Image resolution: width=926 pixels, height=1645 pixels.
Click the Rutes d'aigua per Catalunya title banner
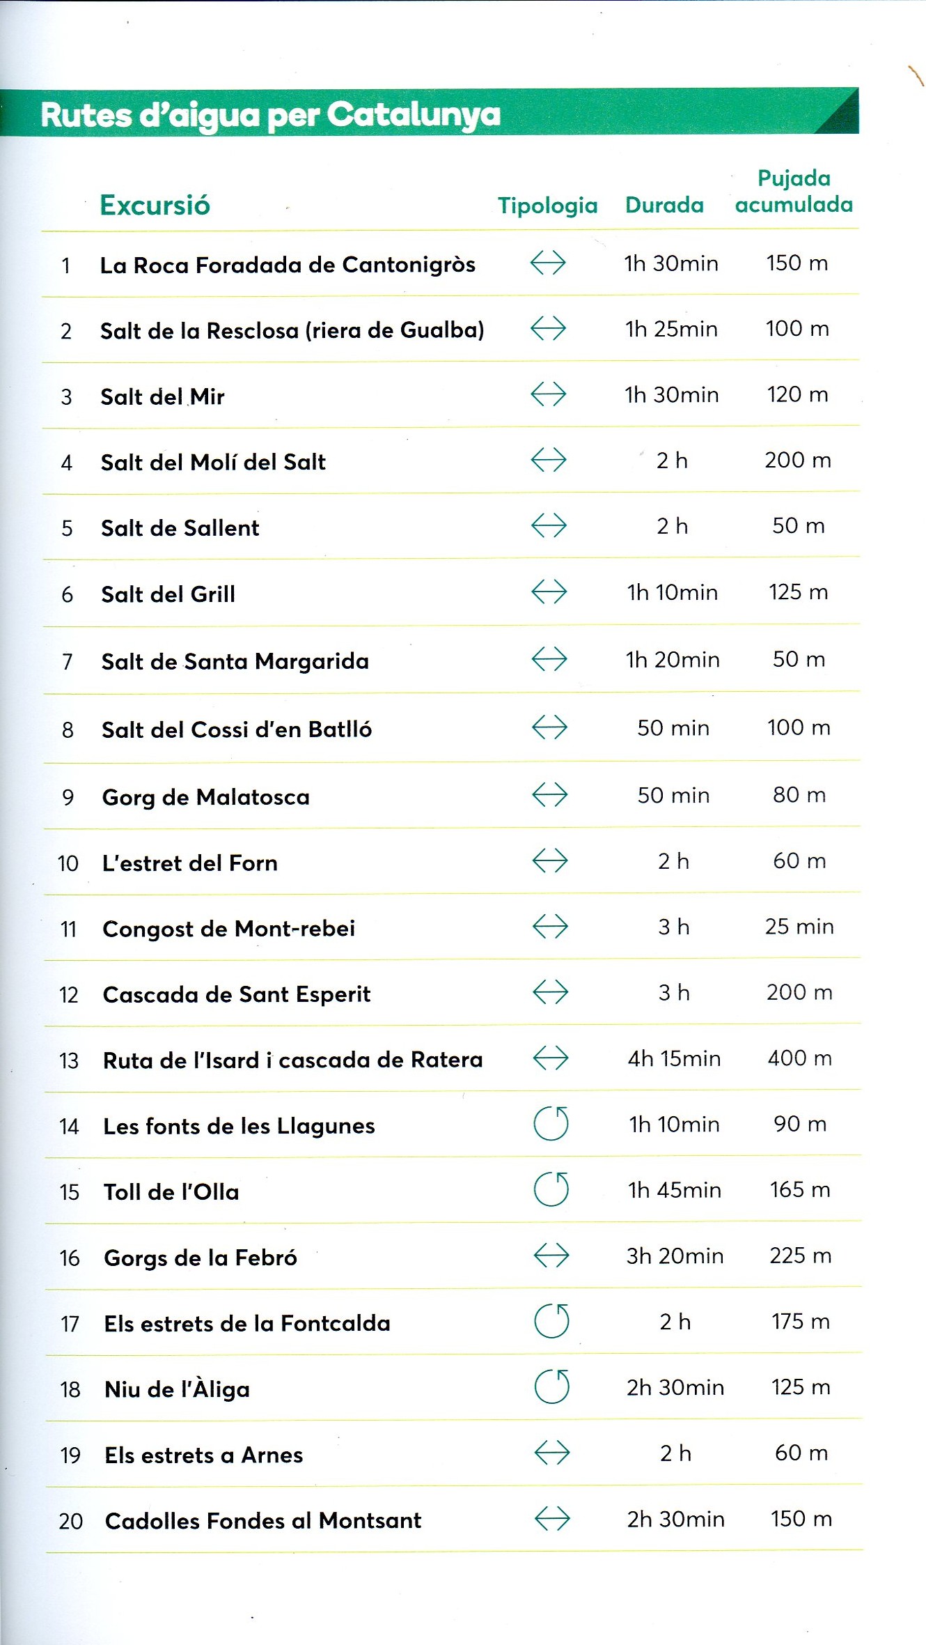271,115
